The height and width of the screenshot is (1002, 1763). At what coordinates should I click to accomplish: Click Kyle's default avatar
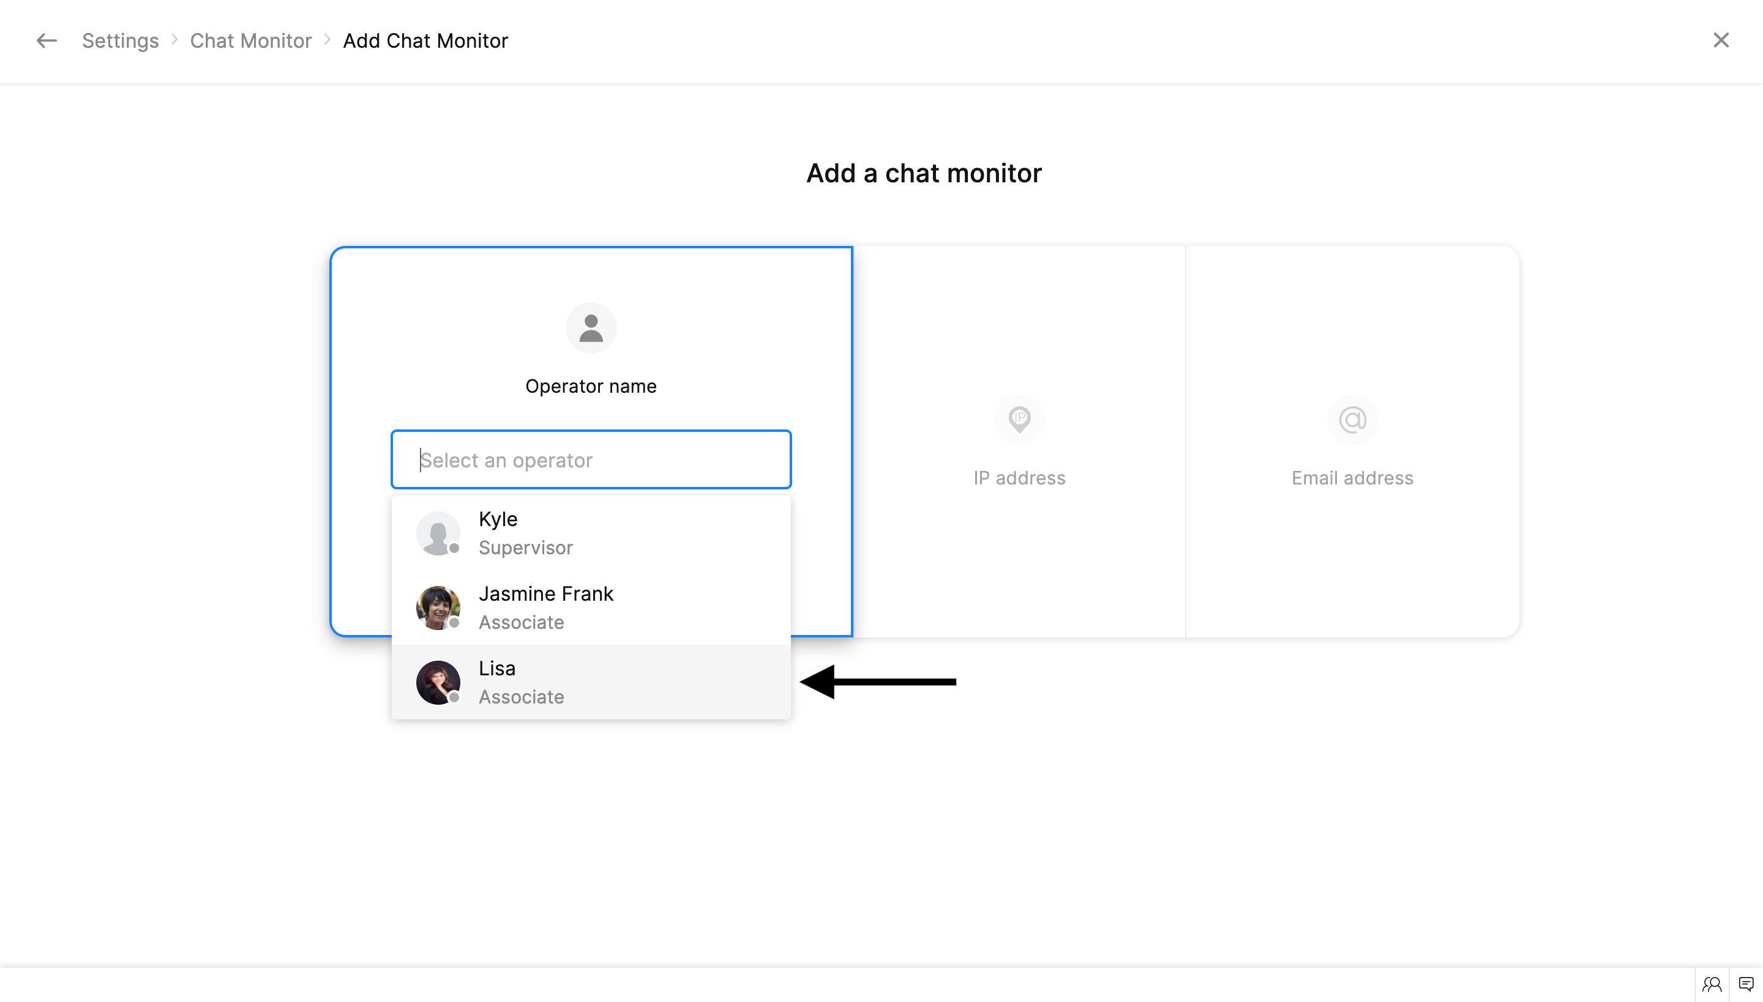click(x=437, y=533)
